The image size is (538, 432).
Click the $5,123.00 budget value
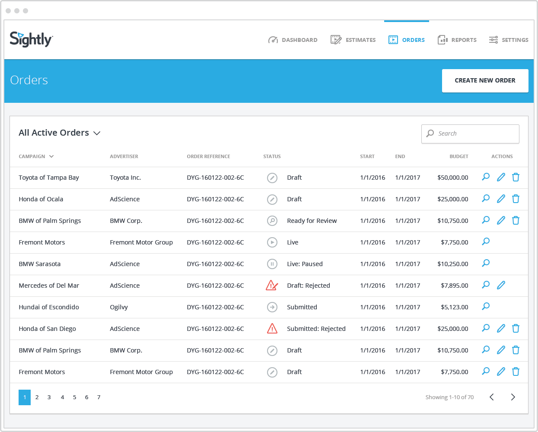[455, 307]
